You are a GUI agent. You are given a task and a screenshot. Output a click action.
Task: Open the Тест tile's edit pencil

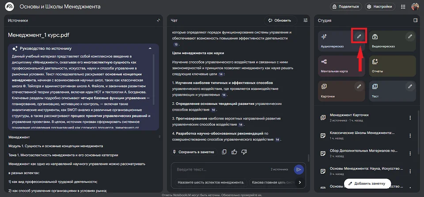point(410,86)
